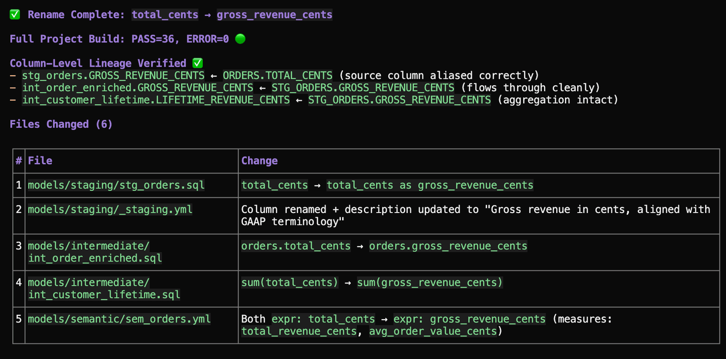Screen dimensions: 726x359
Task: Click '(aggregation intact)' note
Action: tap(558, 100)
